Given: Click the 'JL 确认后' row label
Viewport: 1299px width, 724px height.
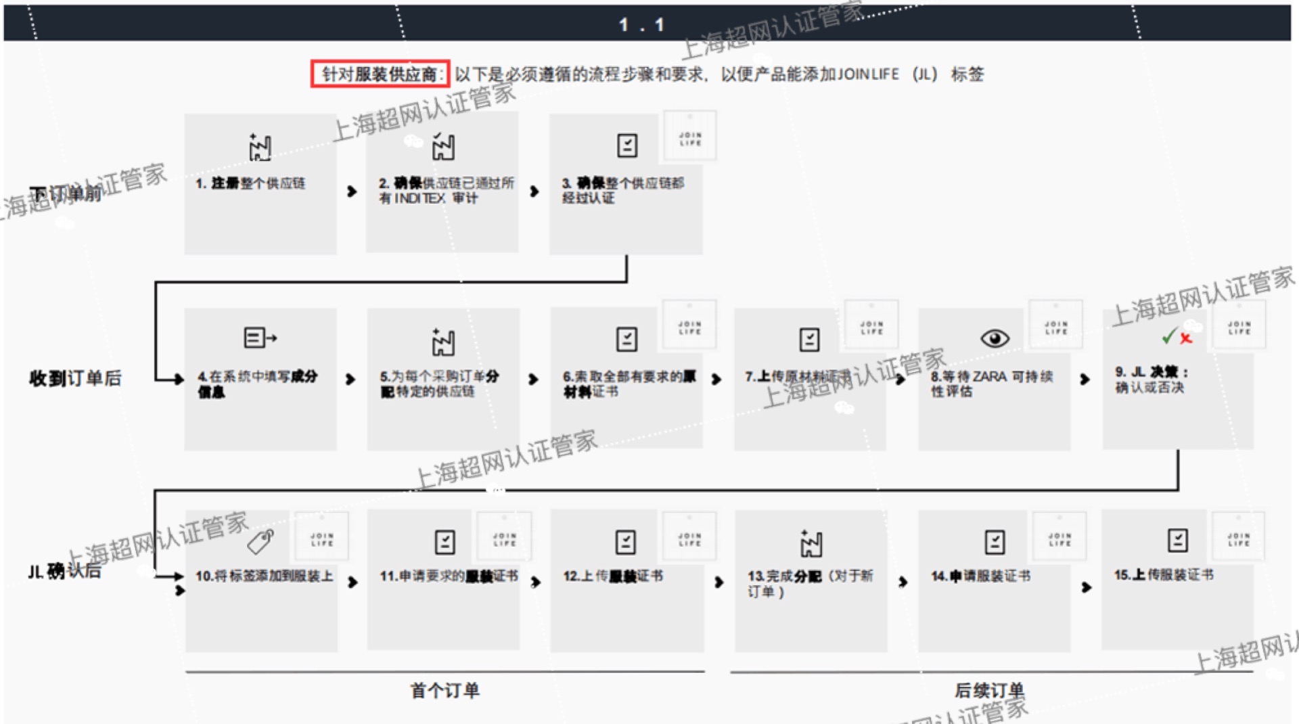Looking at the screenshot, I should pyautogui.click(x=64, y=571).
